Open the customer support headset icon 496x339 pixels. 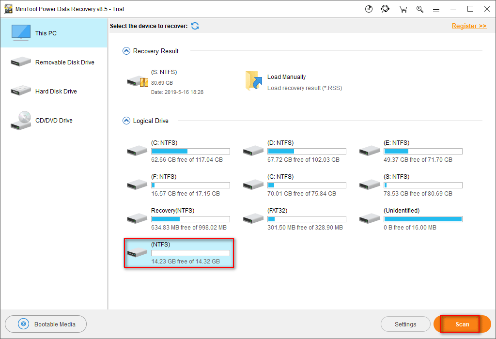coord(385,9)
